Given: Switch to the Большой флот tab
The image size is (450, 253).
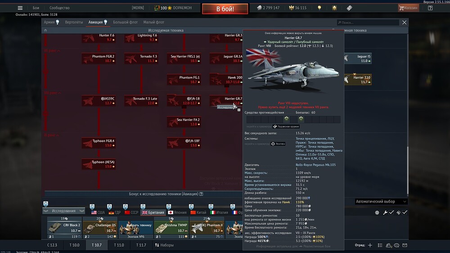Looking at the screenshot, I should [126, 22].
